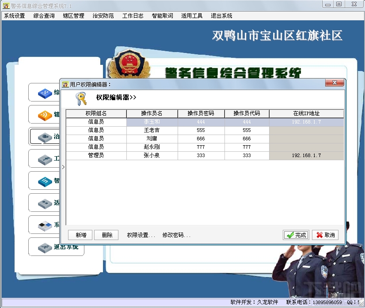Expand the left side panel arrow of the dialog
365x308 pixels.
pyautogui.click(x=63, y=167)
